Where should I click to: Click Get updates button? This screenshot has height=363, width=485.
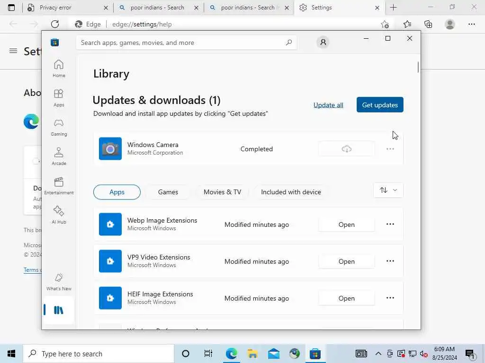pyautogui.click(x=380, y=104)
